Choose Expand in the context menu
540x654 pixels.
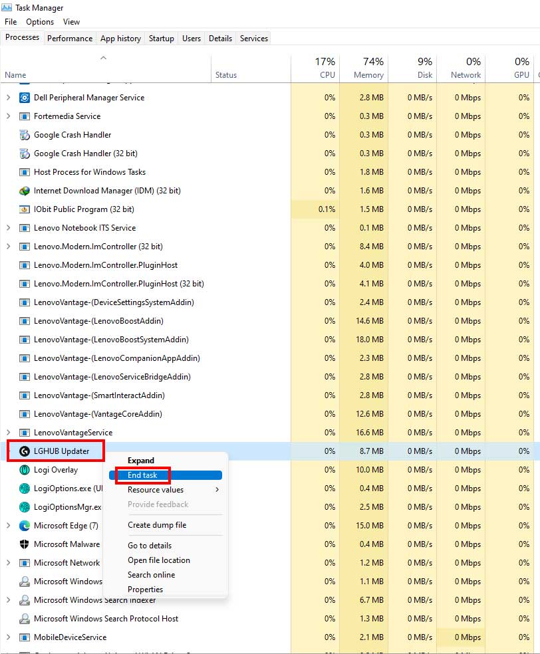coord(141,461)
